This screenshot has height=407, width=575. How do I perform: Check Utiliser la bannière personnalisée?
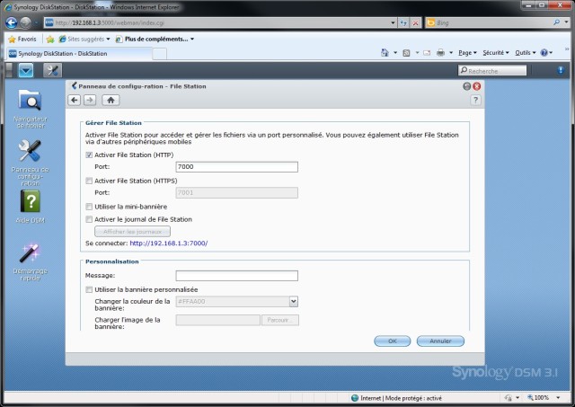coord(89,289)
